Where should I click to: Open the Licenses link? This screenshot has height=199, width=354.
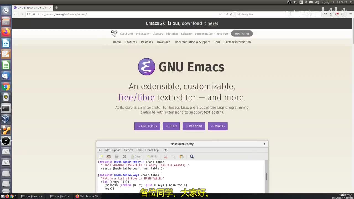coord(158,34)
